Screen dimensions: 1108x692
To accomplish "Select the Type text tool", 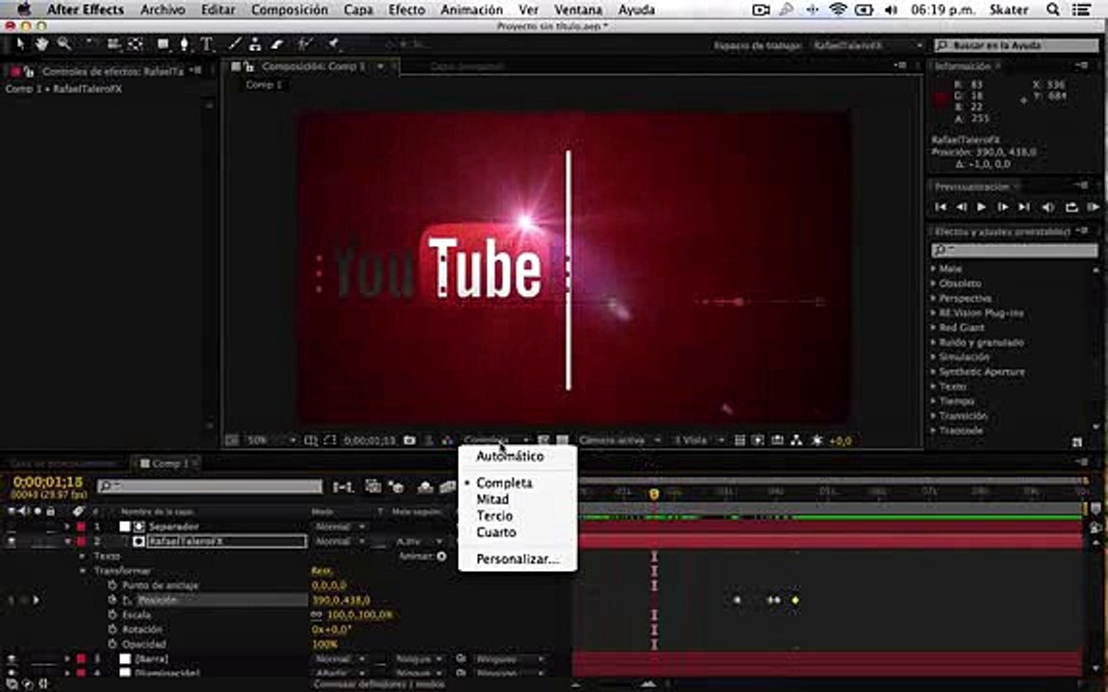I will click(207, 44).
